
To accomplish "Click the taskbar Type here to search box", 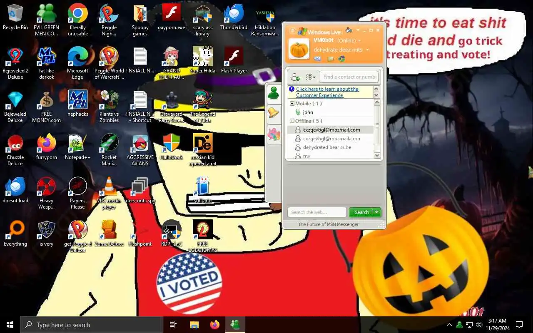I will point(92,325).
